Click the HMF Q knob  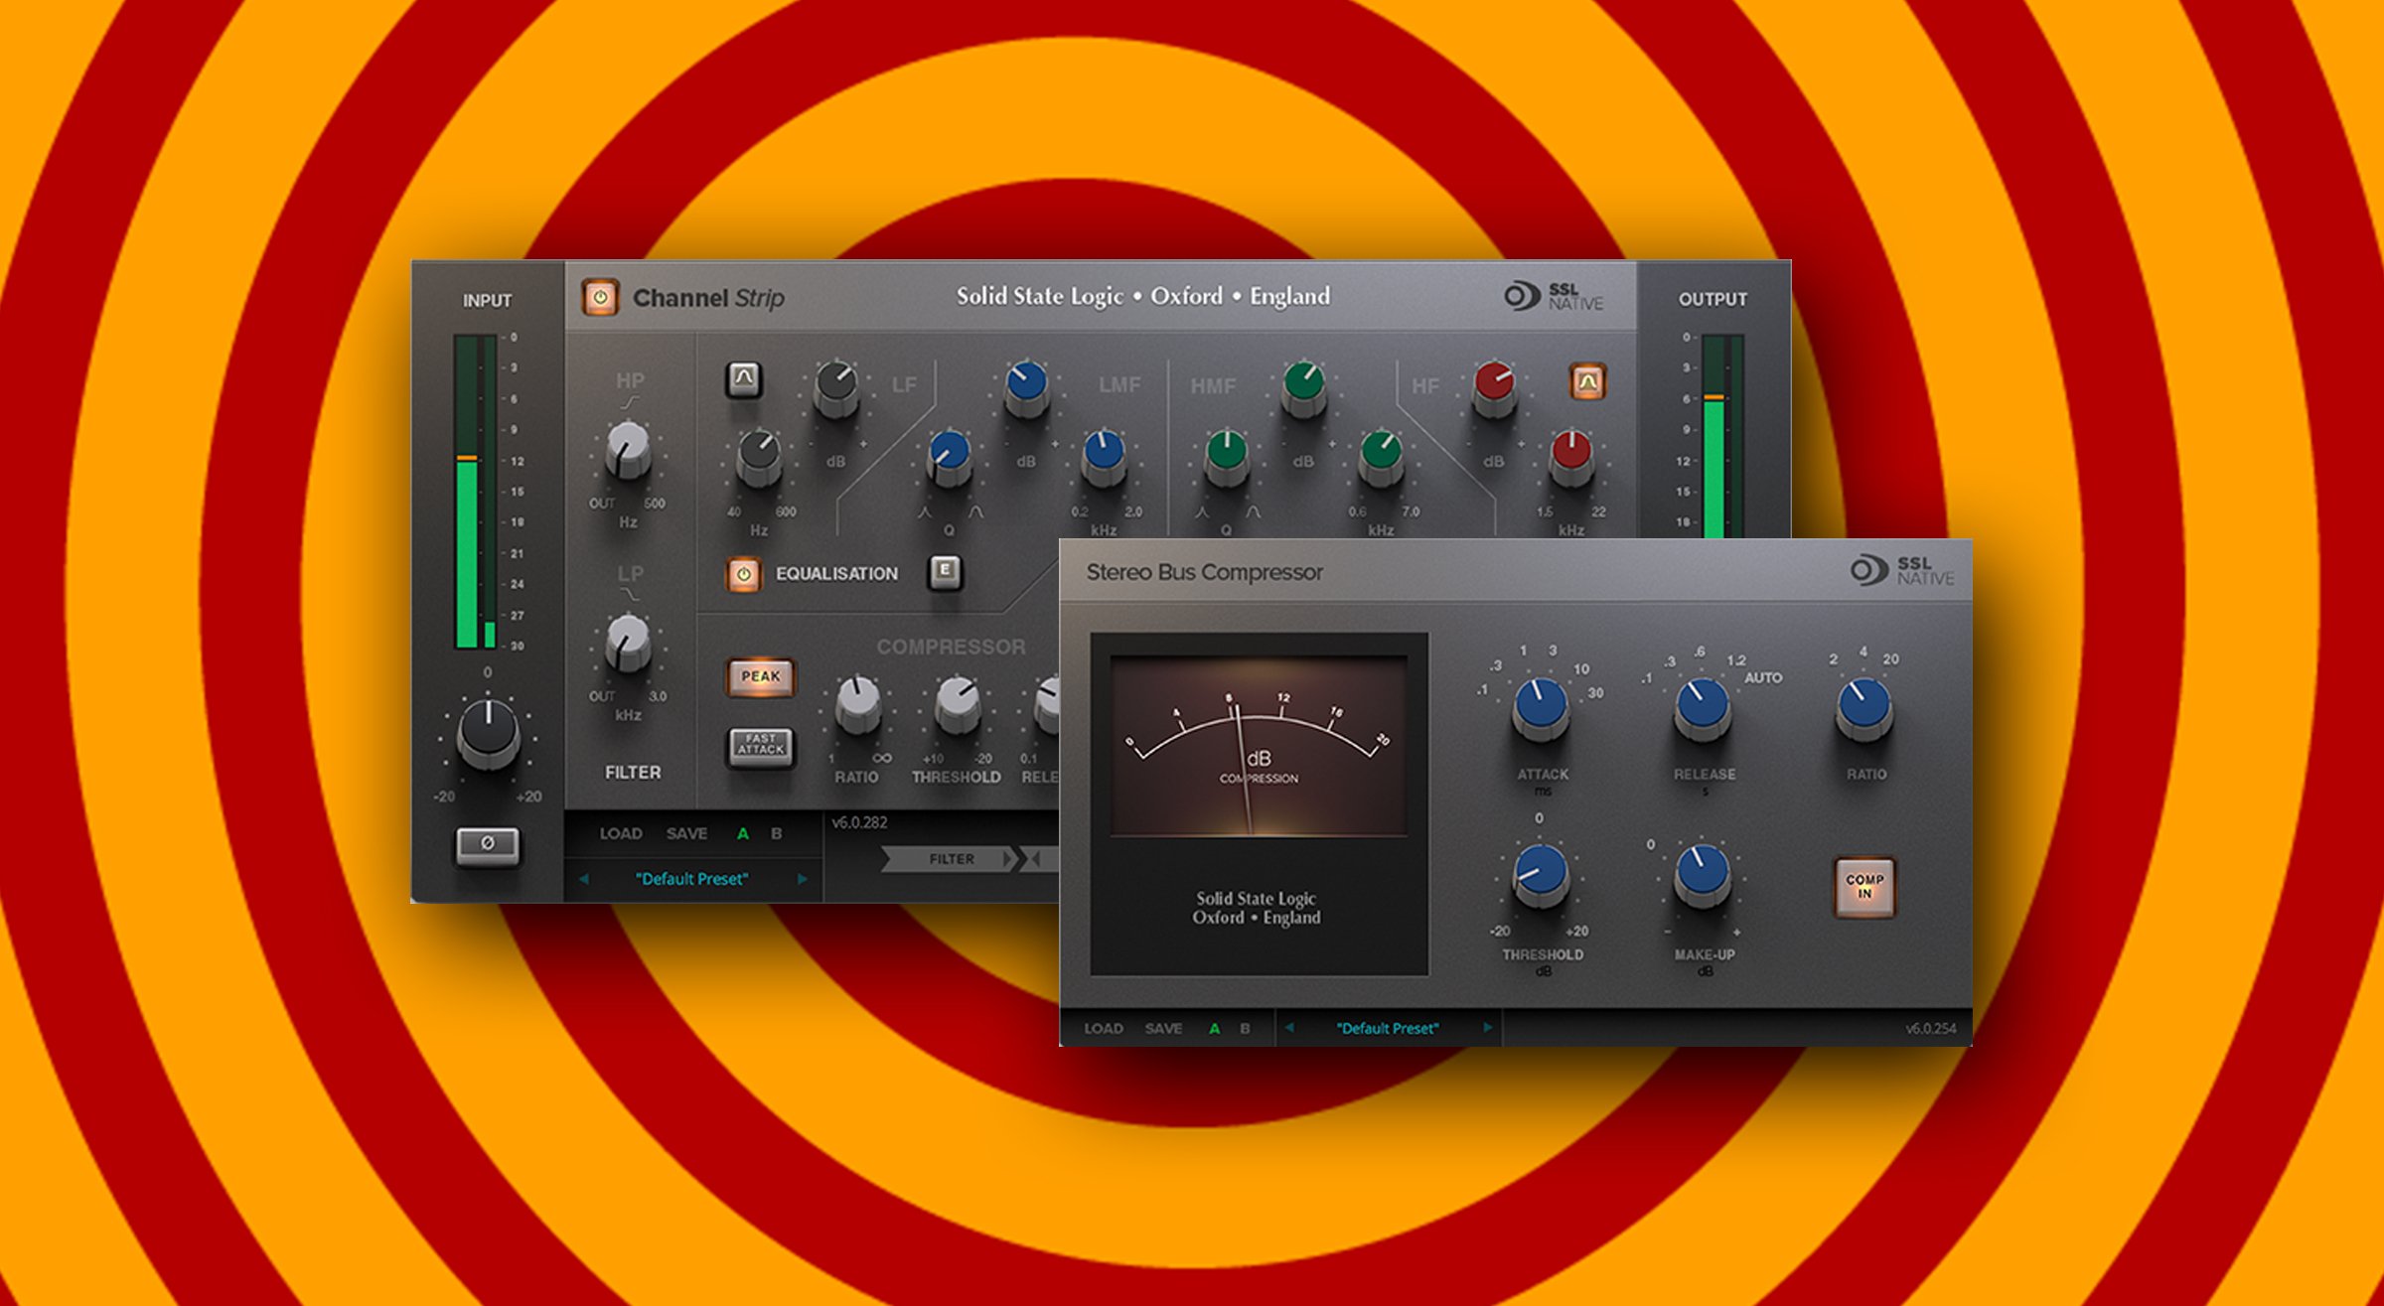(1227, 457)
